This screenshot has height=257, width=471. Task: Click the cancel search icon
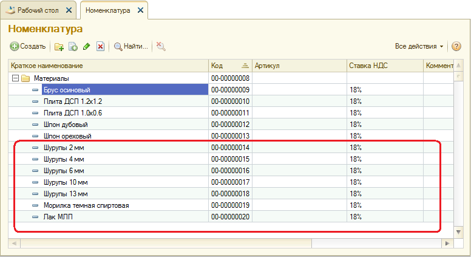click(x=160, y=46)
